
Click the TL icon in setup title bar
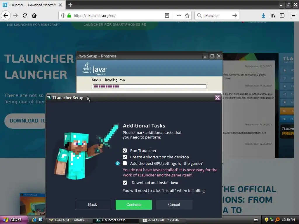[49, 97]
